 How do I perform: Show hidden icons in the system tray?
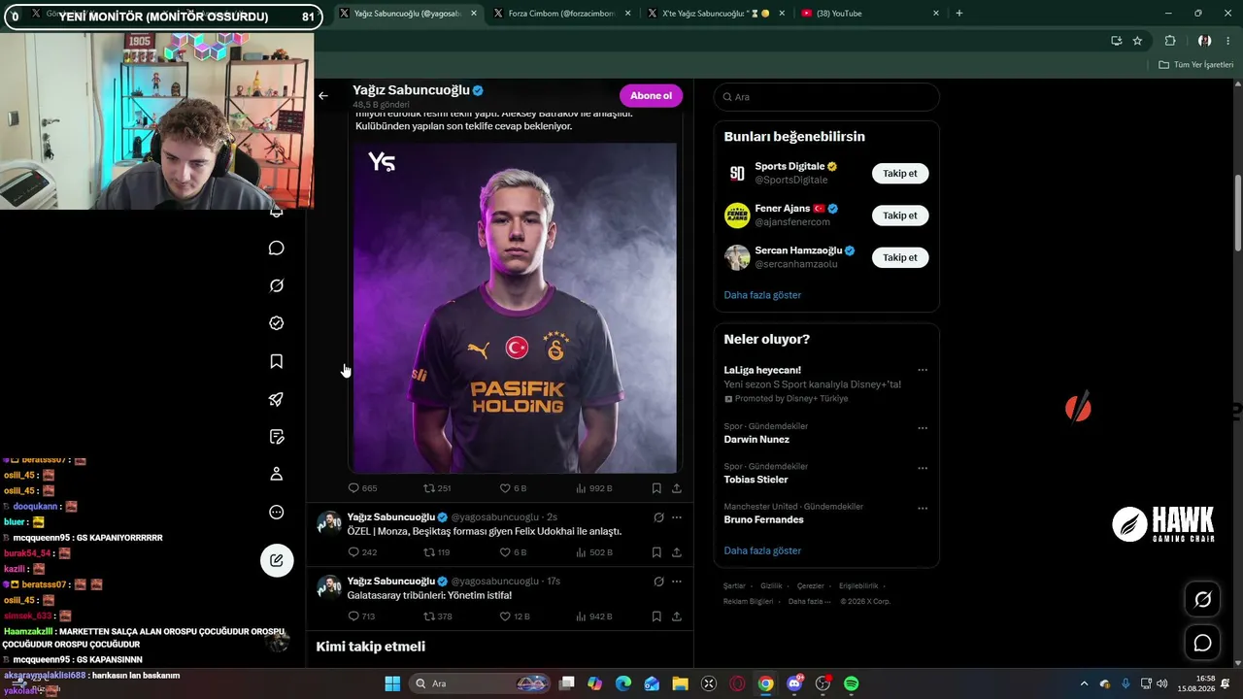[x=1084, y=683]
